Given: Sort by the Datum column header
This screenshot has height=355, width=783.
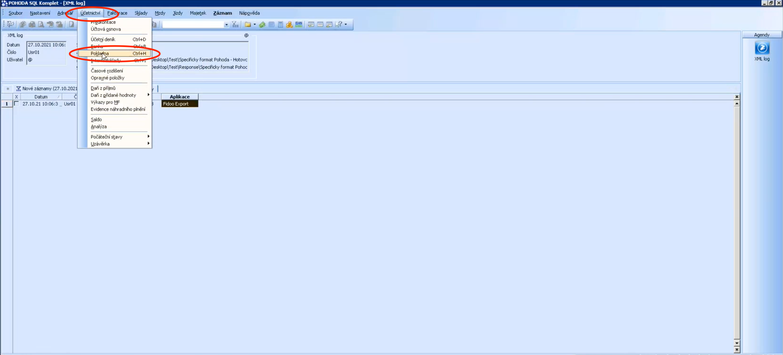Looking at the screenshot, I should [41, 97].
